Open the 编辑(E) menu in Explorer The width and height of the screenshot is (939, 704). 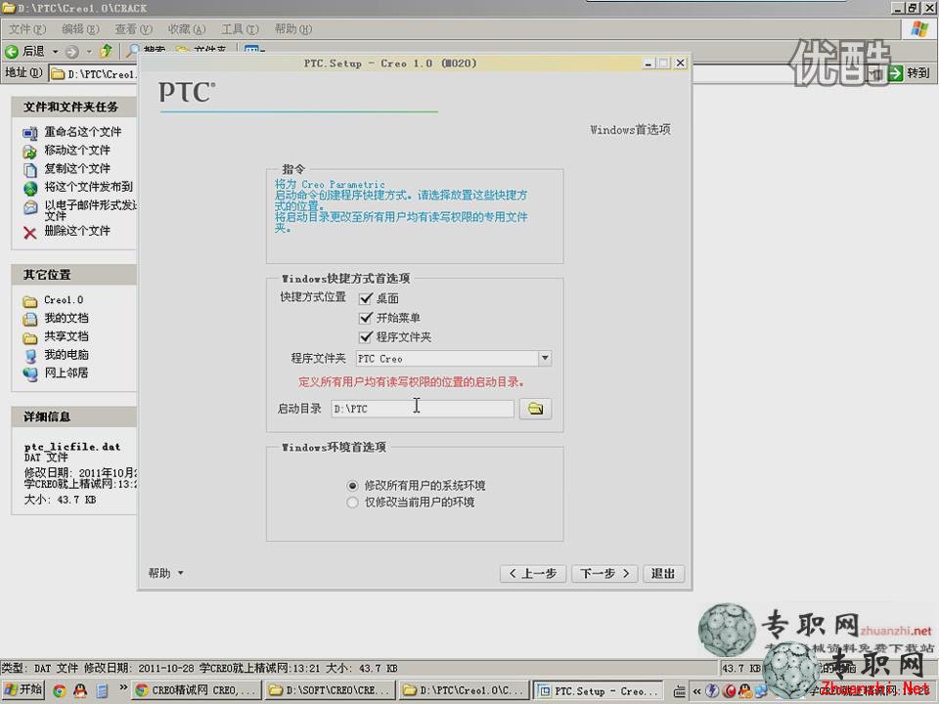(80, 28)
